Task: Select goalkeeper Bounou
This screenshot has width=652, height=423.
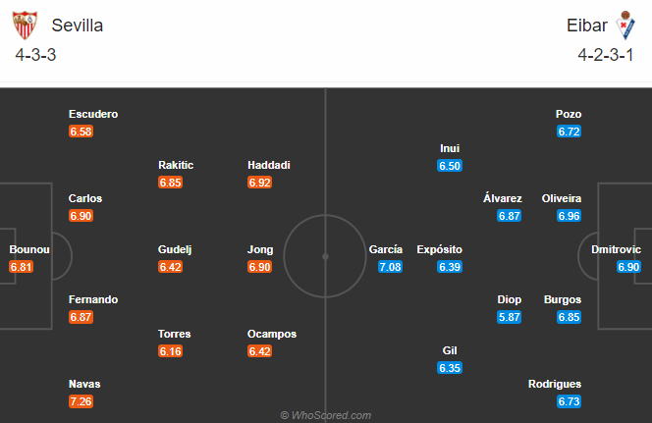Action: (x=29, y=249)
